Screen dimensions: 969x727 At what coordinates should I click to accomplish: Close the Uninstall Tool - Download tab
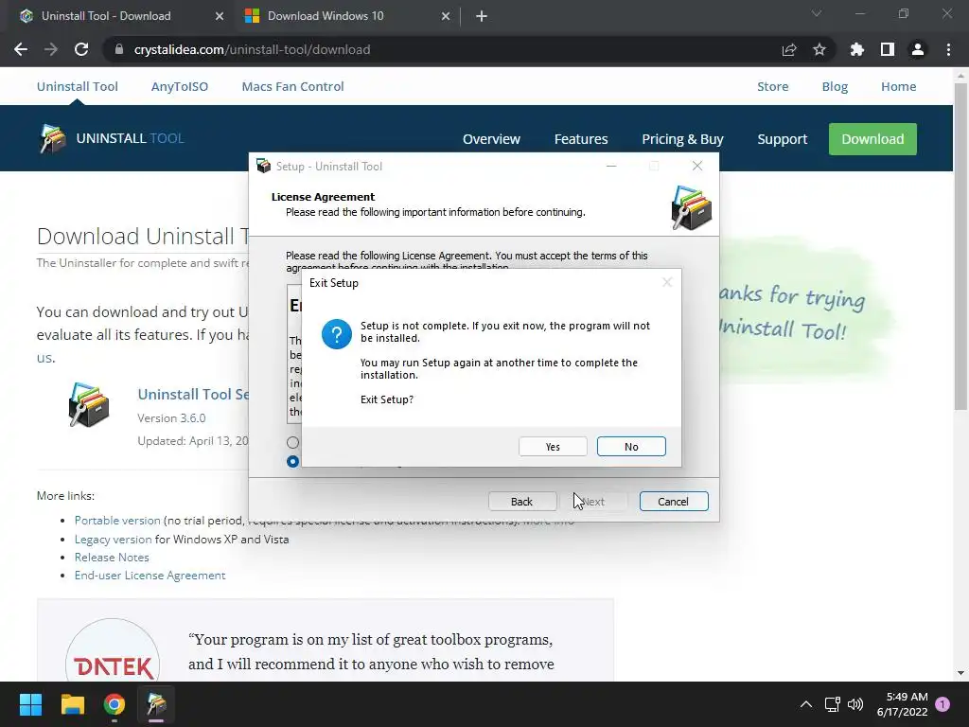point(220,16)
